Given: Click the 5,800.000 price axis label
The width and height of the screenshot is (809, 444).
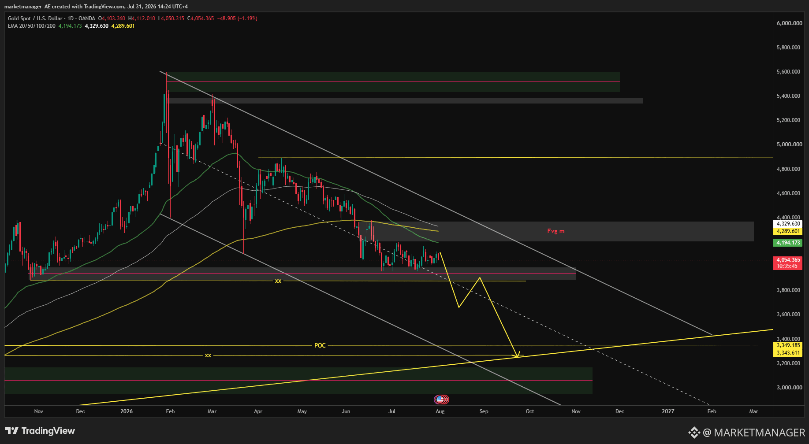Looking at the screenshot, I should pos(789,48).
